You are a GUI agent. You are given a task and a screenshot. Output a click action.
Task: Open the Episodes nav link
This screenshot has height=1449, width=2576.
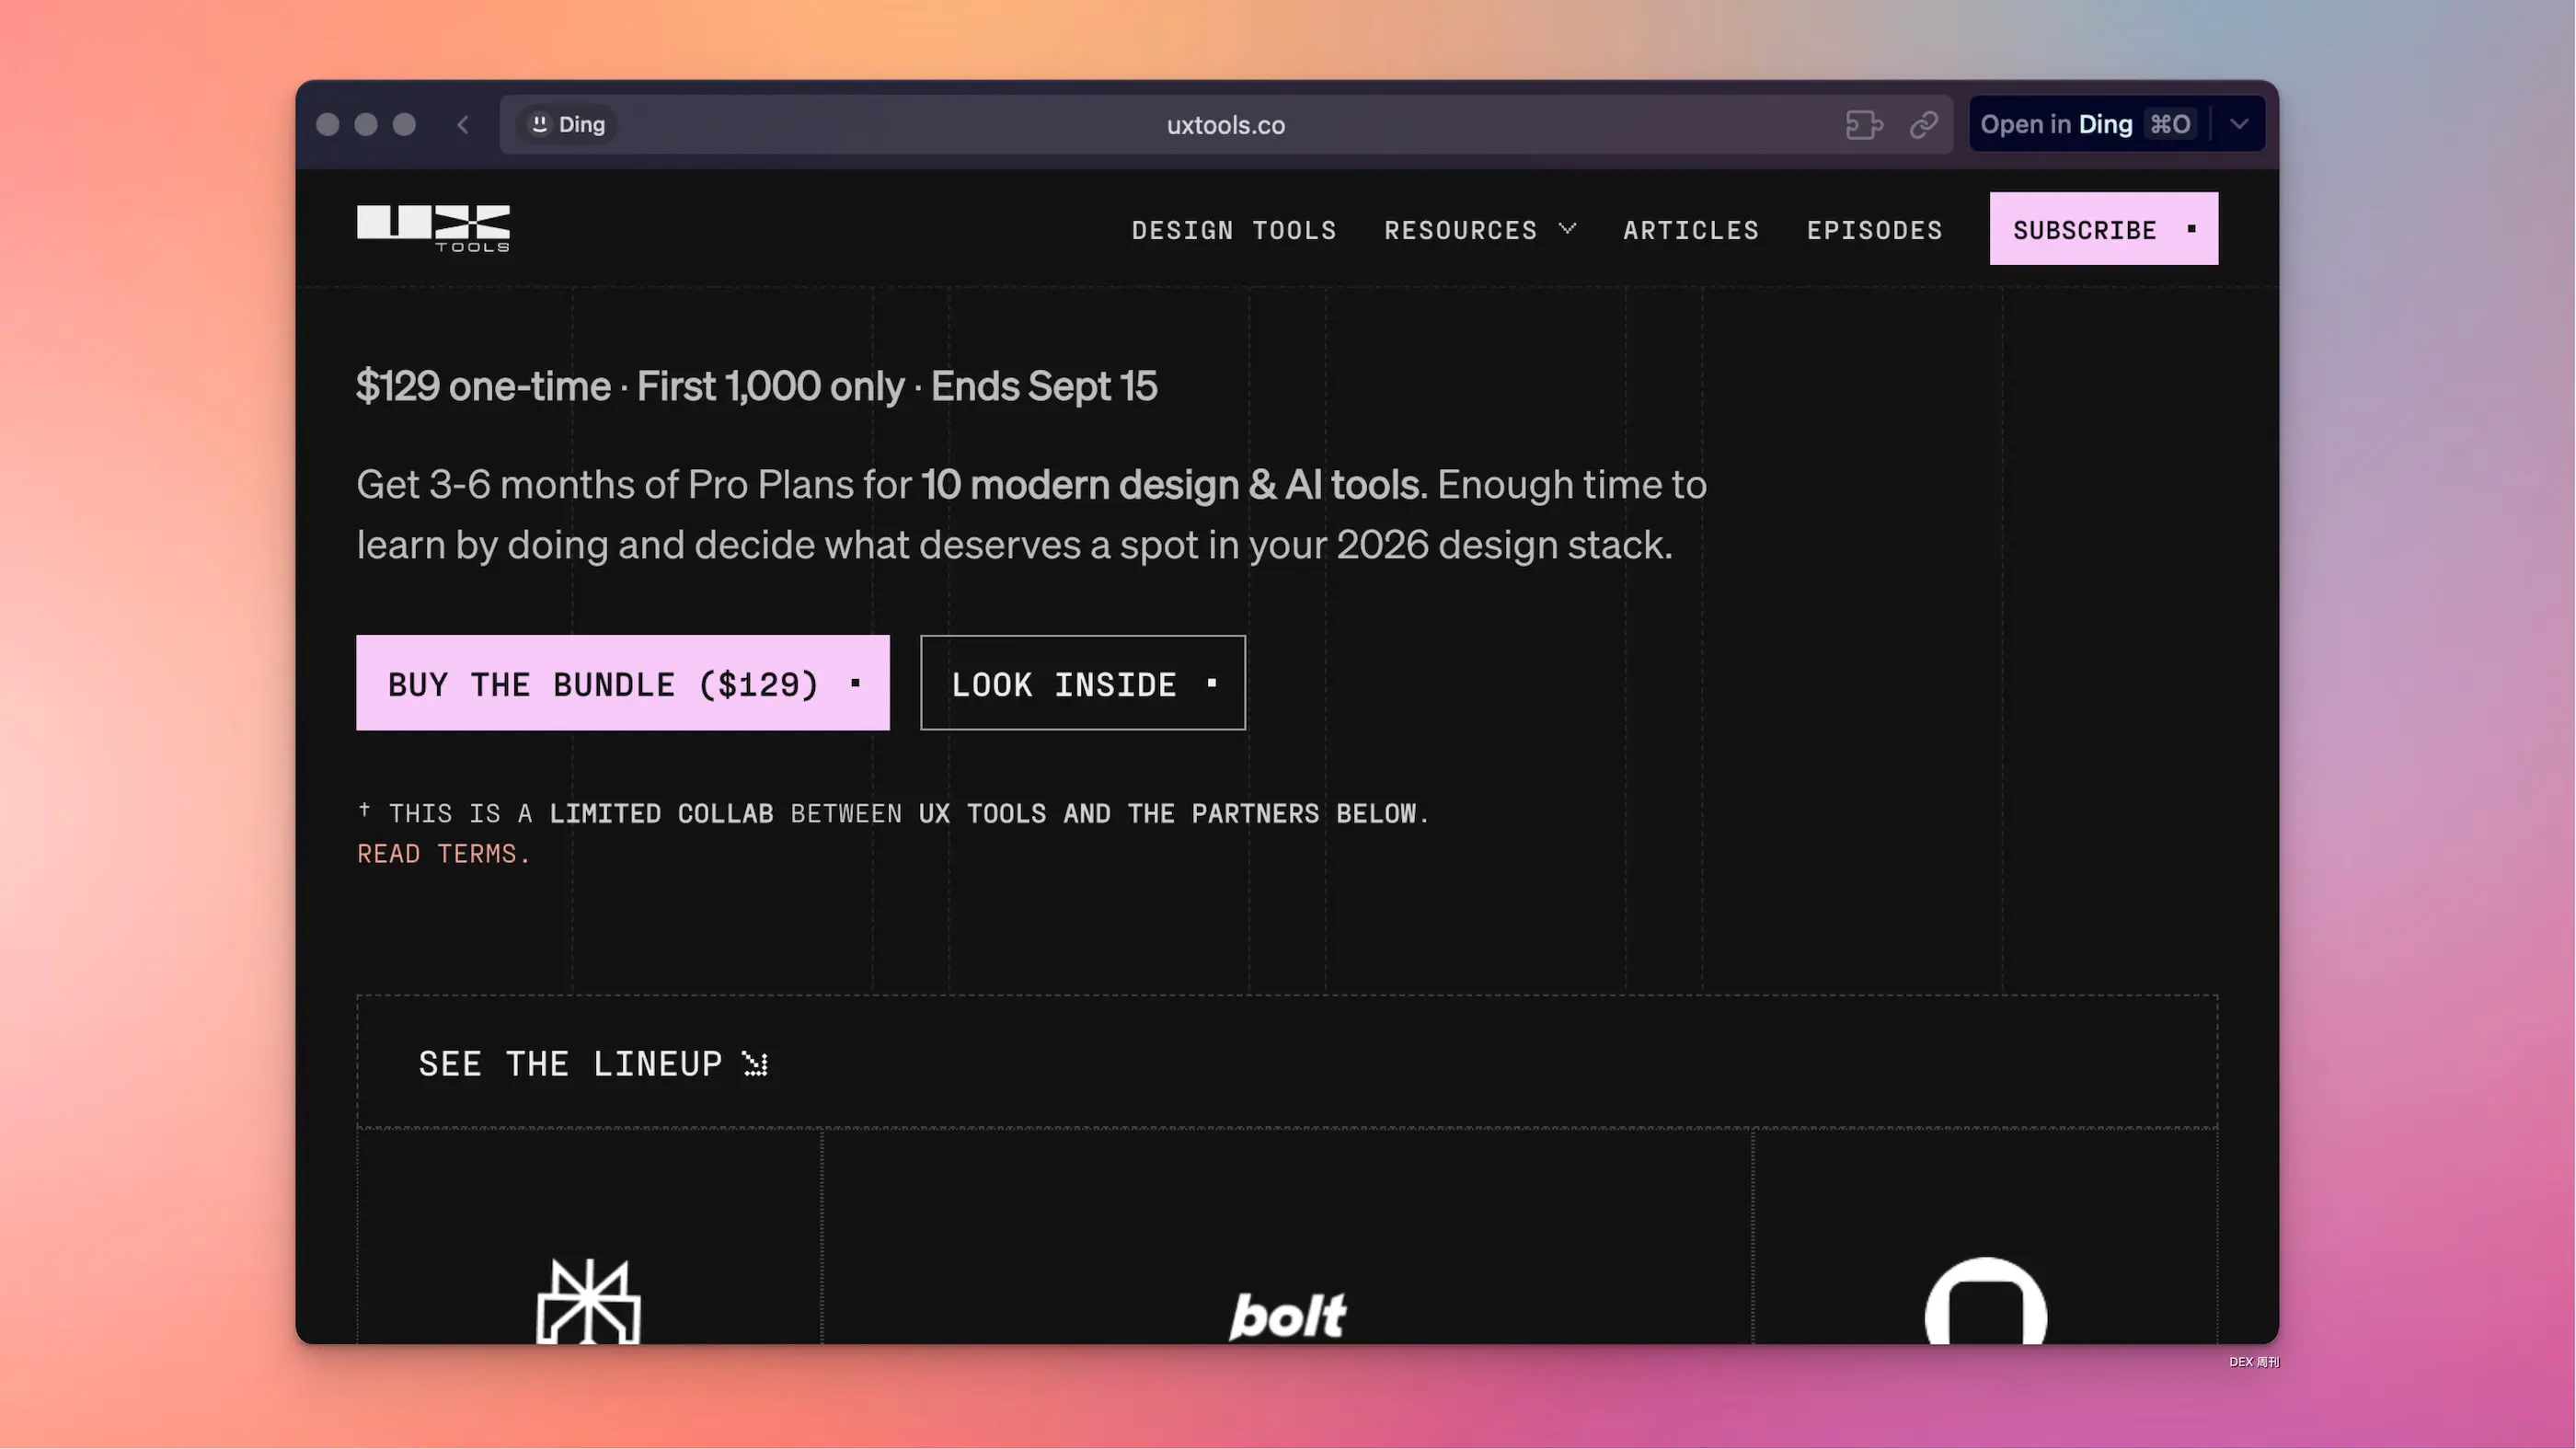click(x=1873, y=230)
